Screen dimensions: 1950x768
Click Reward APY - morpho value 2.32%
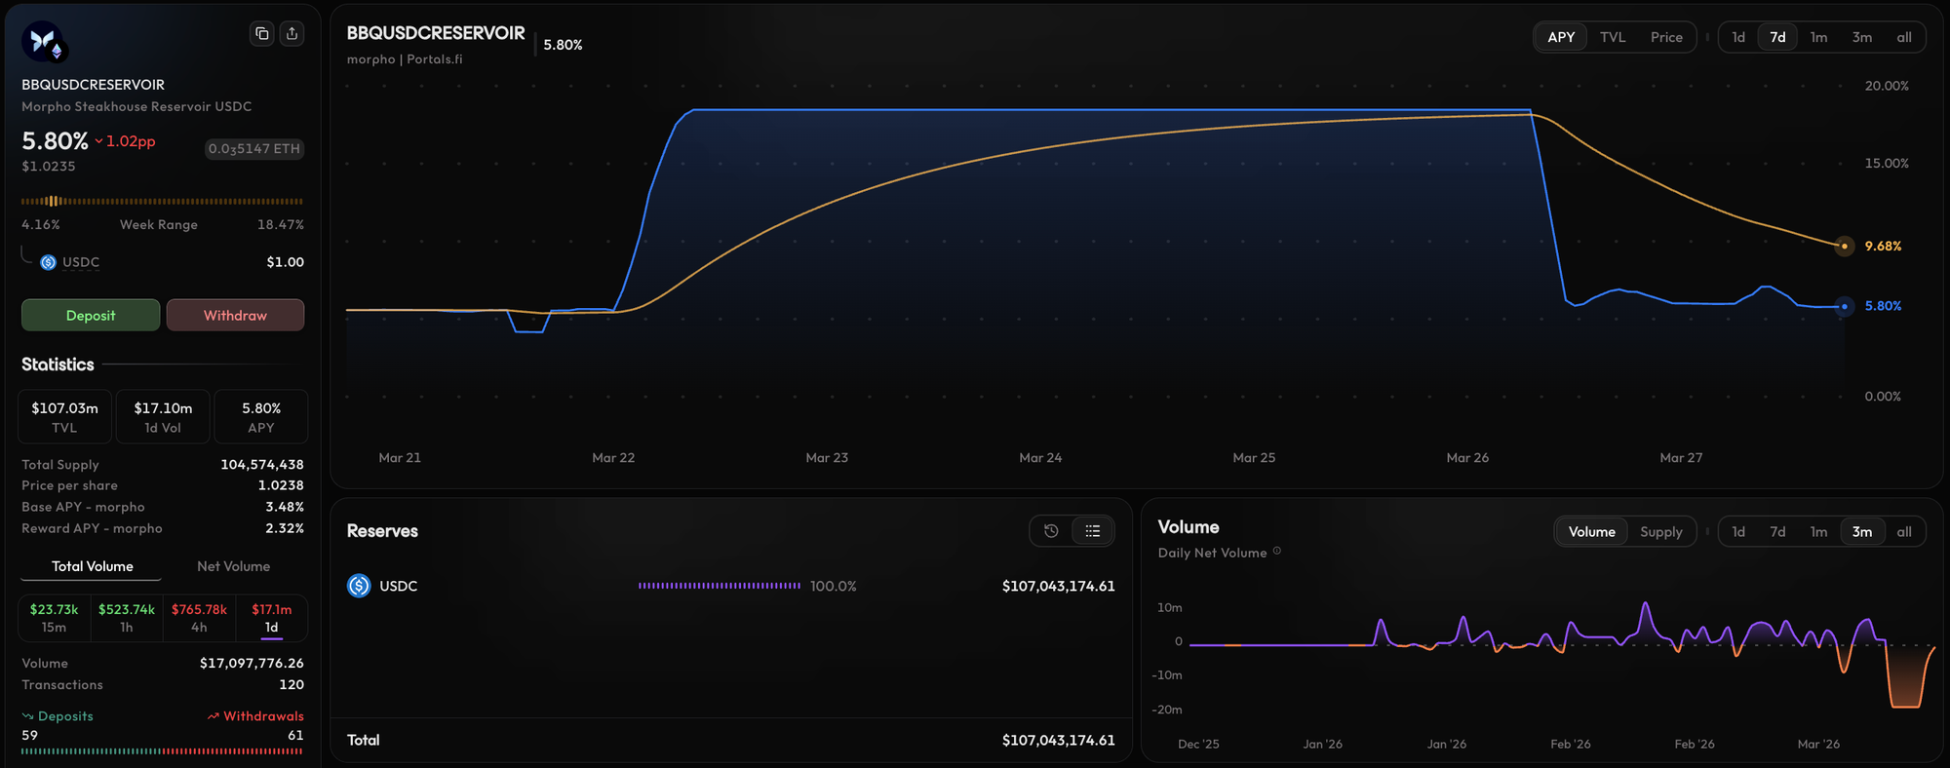click(x=285, y=528)
